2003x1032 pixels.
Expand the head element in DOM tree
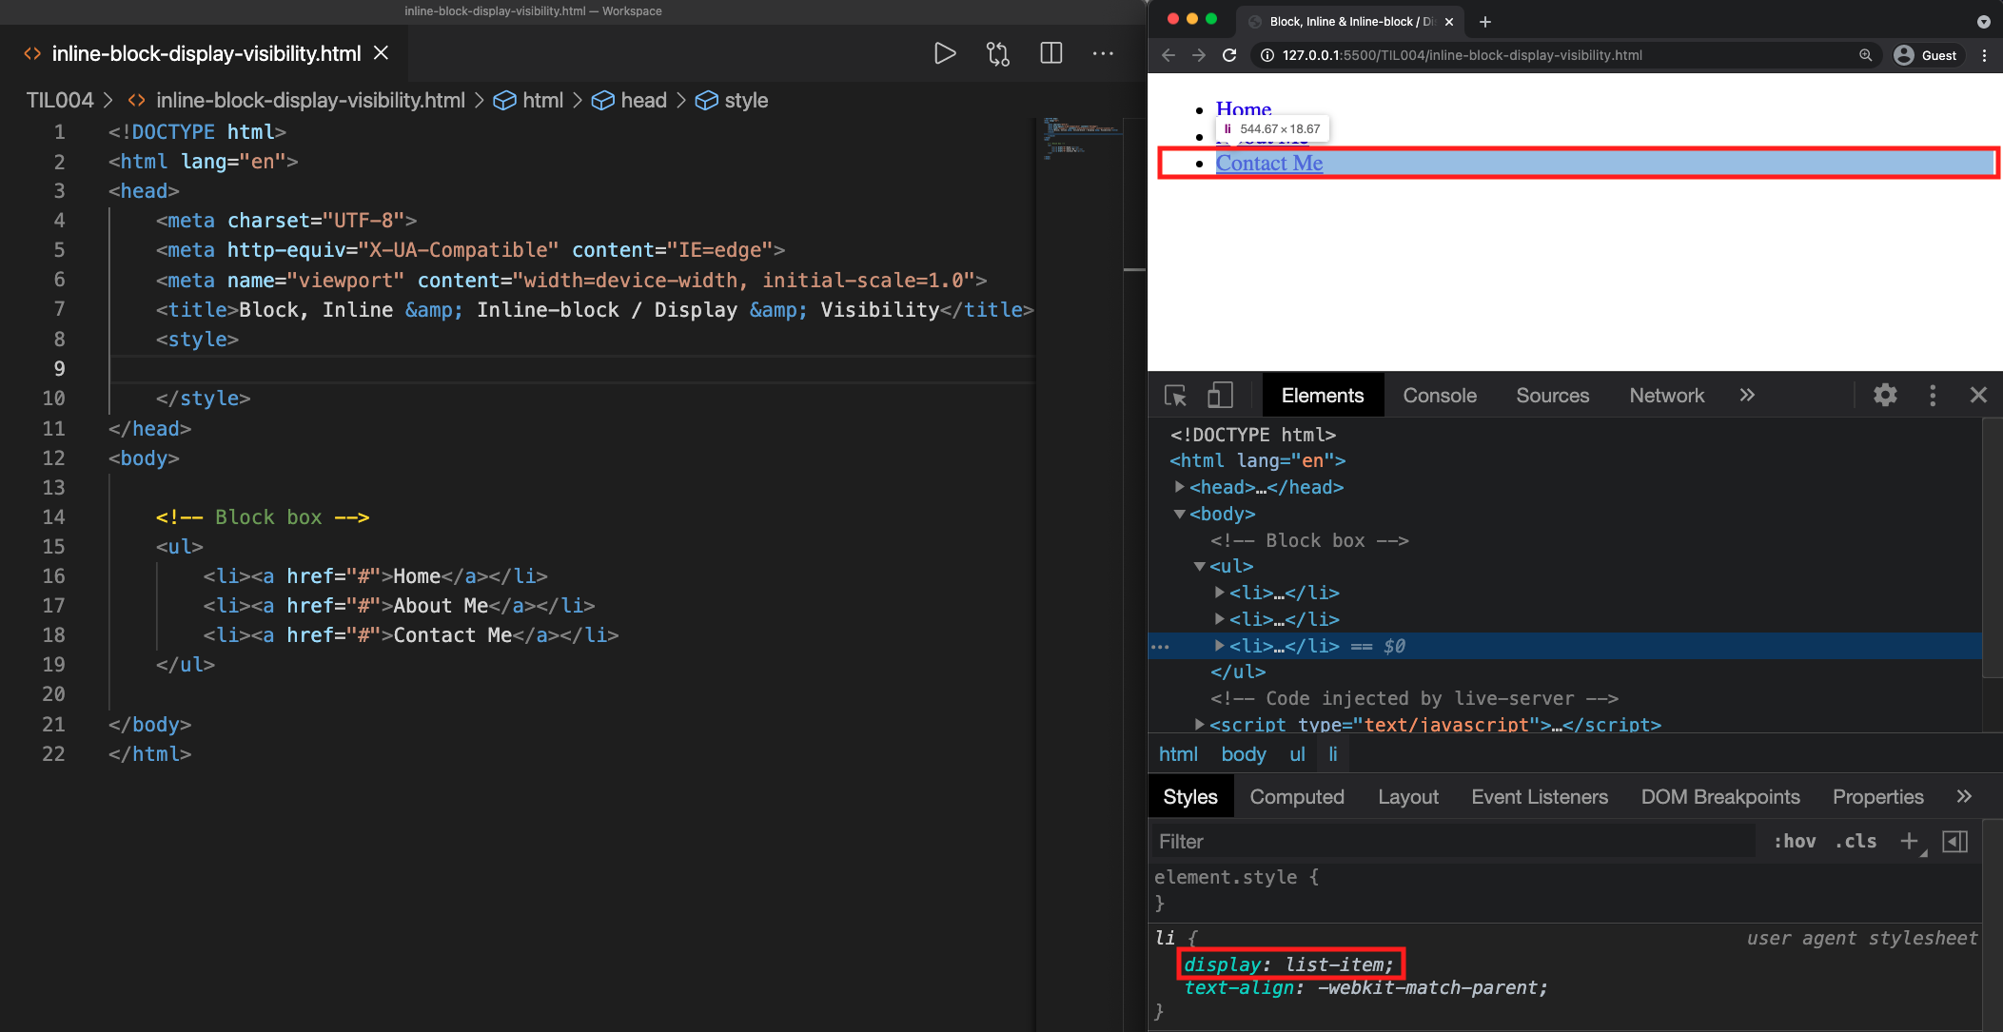(x=1180, y=487)
